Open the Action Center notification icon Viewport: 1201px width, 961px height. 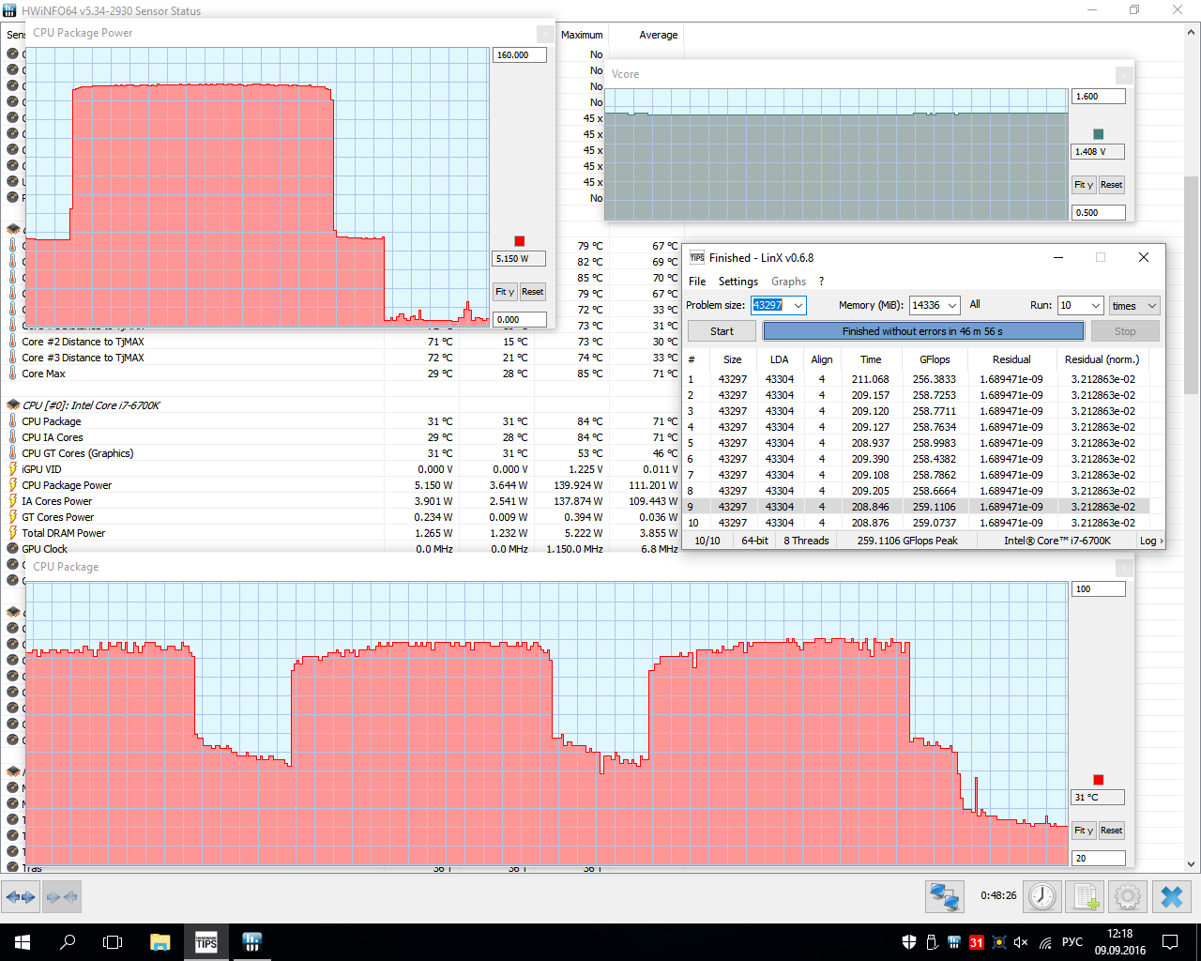tap(1170, 942)
